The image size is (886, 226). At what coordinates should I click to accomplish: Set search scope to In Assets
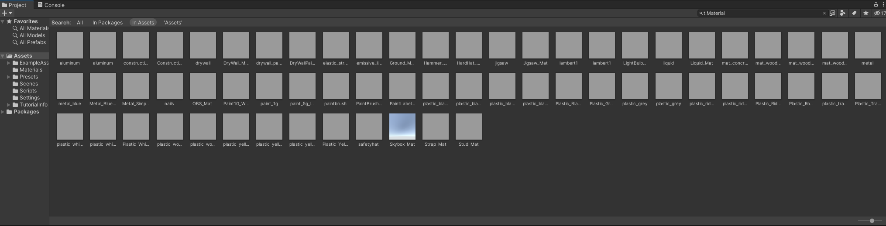143,23
